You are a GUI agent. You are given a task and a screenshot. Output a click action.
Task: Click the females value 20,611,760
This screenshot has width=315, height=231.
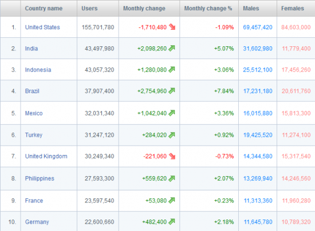pos(296,91)
